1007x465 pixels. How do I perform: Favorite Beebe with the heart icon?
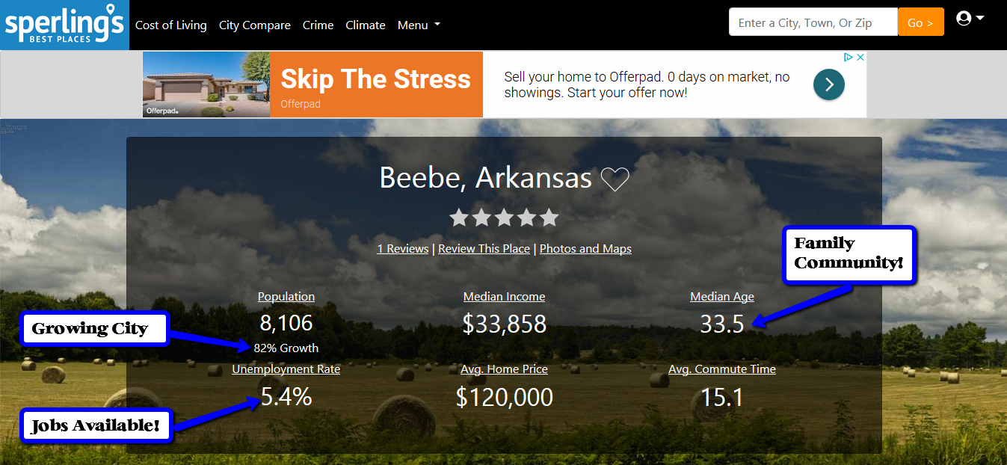pos(615,179)
